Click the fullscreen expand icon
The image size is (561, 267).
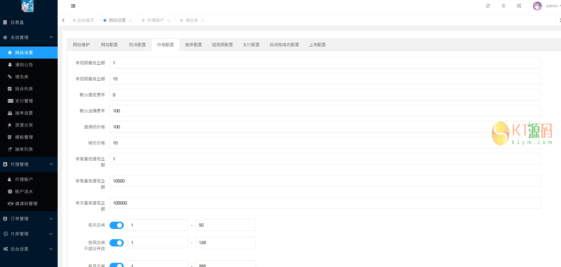pyautogui.click(x=519, y=6)
